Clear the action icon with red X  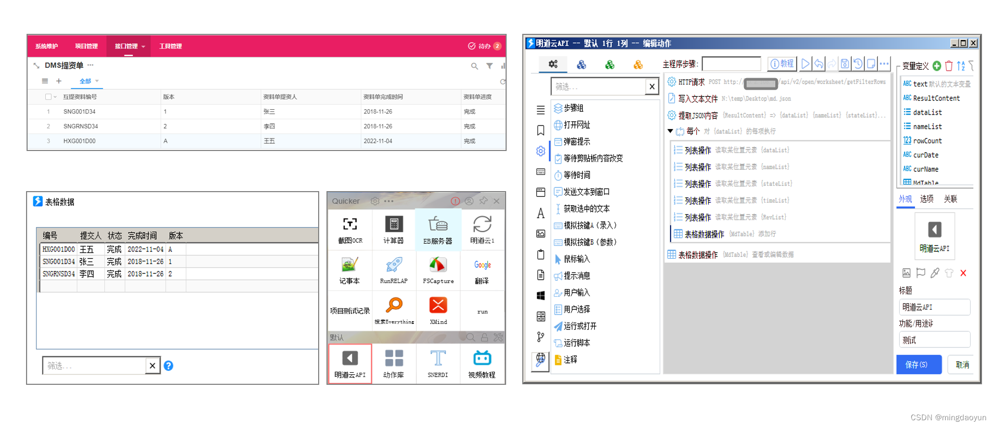(963, 273)
